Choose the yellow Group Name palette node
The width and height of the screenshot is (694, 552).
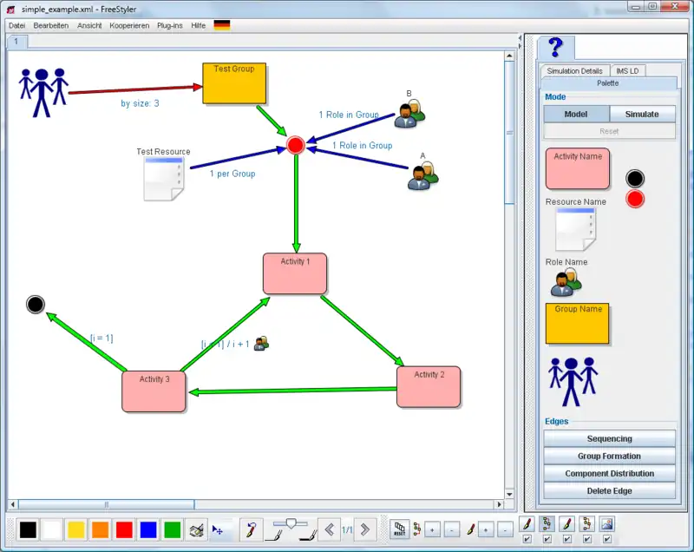click(x=577, y=324)
